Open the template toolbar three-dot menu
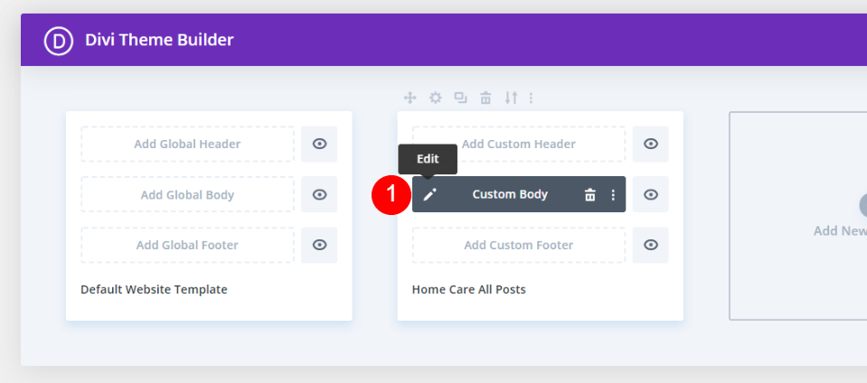867x383 pixels. 531,98
